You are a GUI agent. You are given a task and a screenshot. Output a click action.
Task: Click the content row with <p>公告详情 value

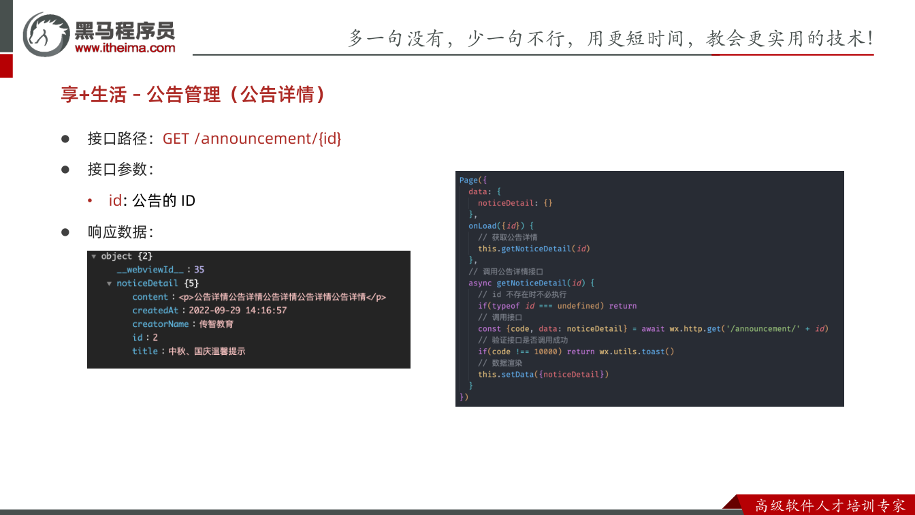(259, 297)
